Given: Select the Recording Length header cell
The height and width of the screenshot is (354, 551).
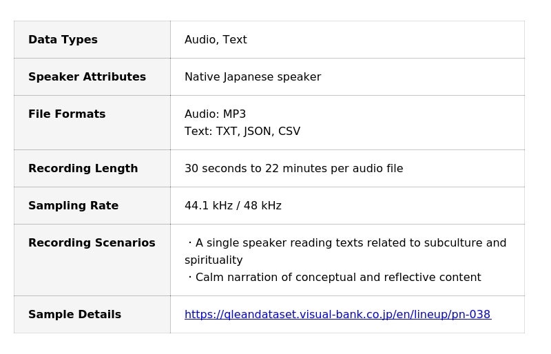Looking at the screenshot, I should click(83, 169).
